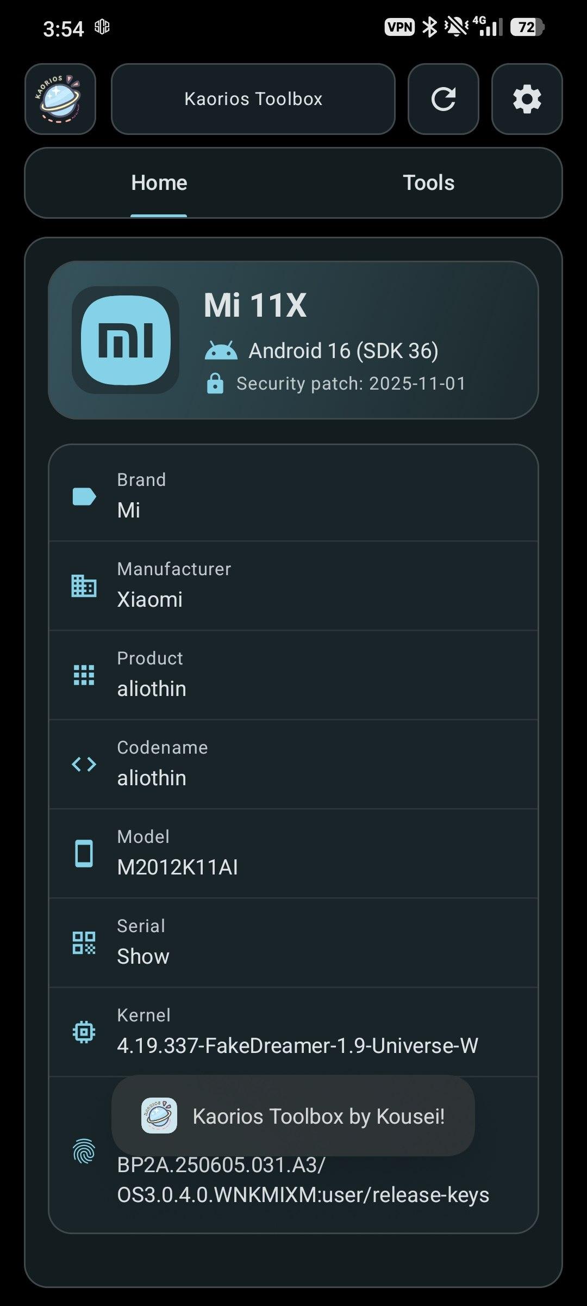Tap the VPN status bar indicator
The width and height of the screenshot is (587, 1306).
[x=399, y=27]
